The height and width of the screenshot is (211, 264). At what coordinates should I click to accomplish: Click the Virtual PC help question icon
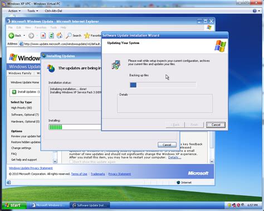click(255, 11)
